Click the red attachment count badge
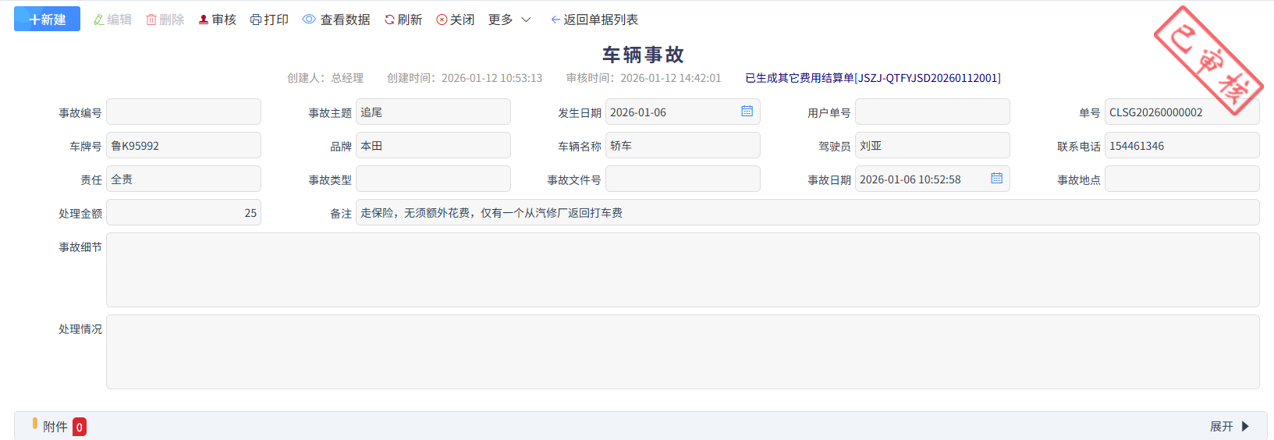The height and width of the screenshot is (440, 1274). [80, 427]
